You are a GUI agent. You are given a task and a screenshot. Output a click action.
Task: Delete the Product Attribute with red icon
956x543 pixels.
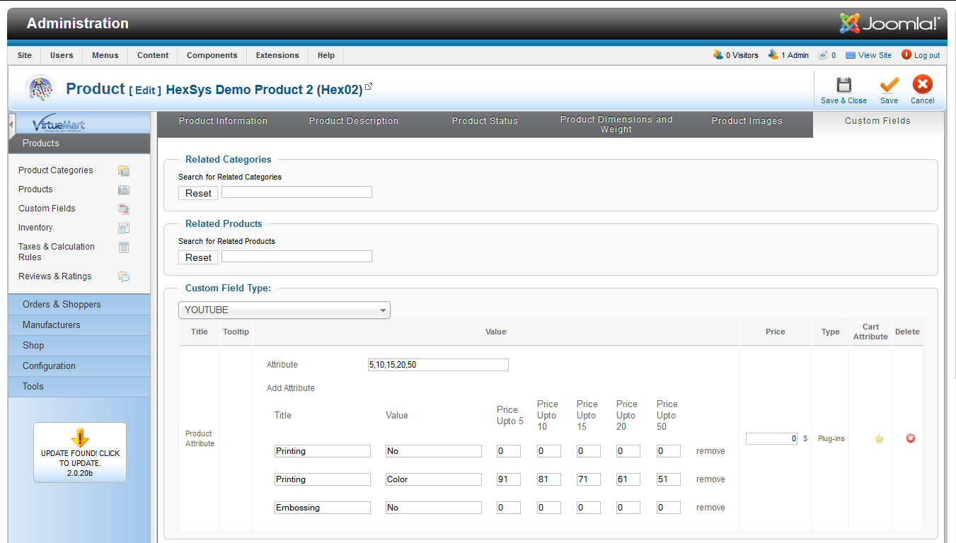click(911, 438)
